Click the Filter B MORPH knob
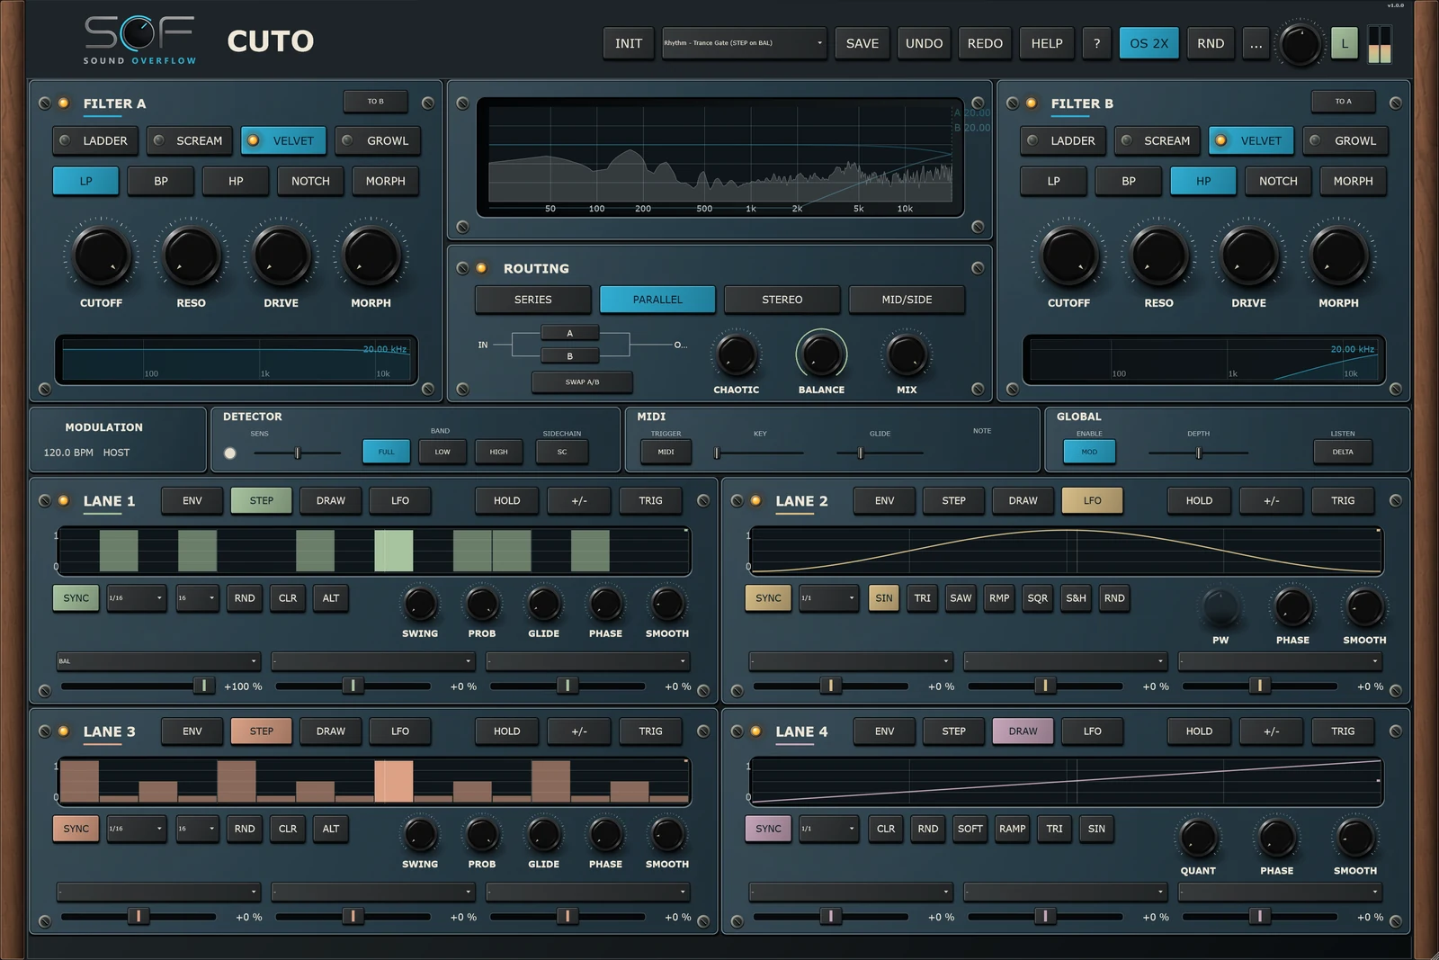 pyautogui.click(x=1338, y=256)
